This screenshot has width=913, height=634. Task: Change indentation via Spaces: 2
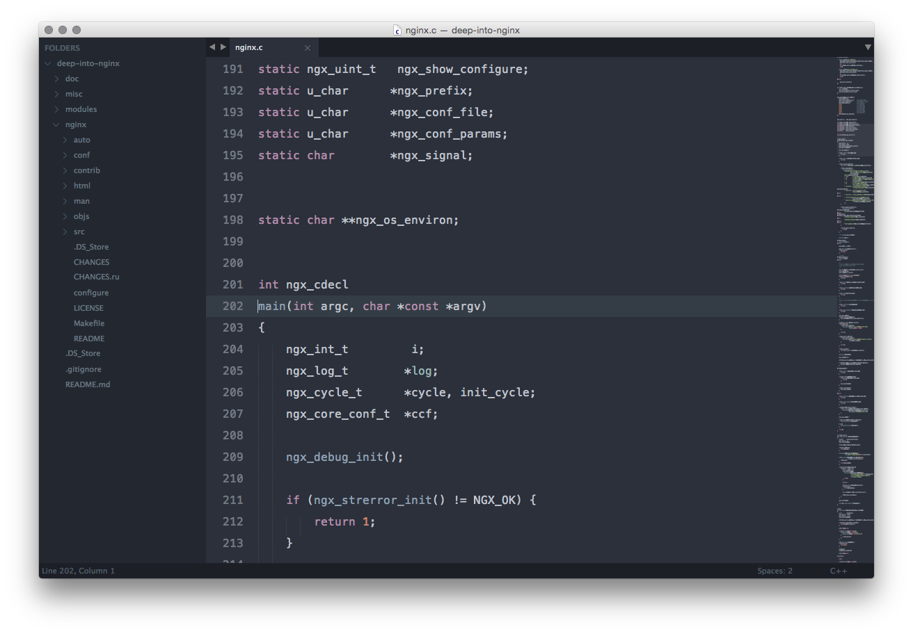coord(775,571)
